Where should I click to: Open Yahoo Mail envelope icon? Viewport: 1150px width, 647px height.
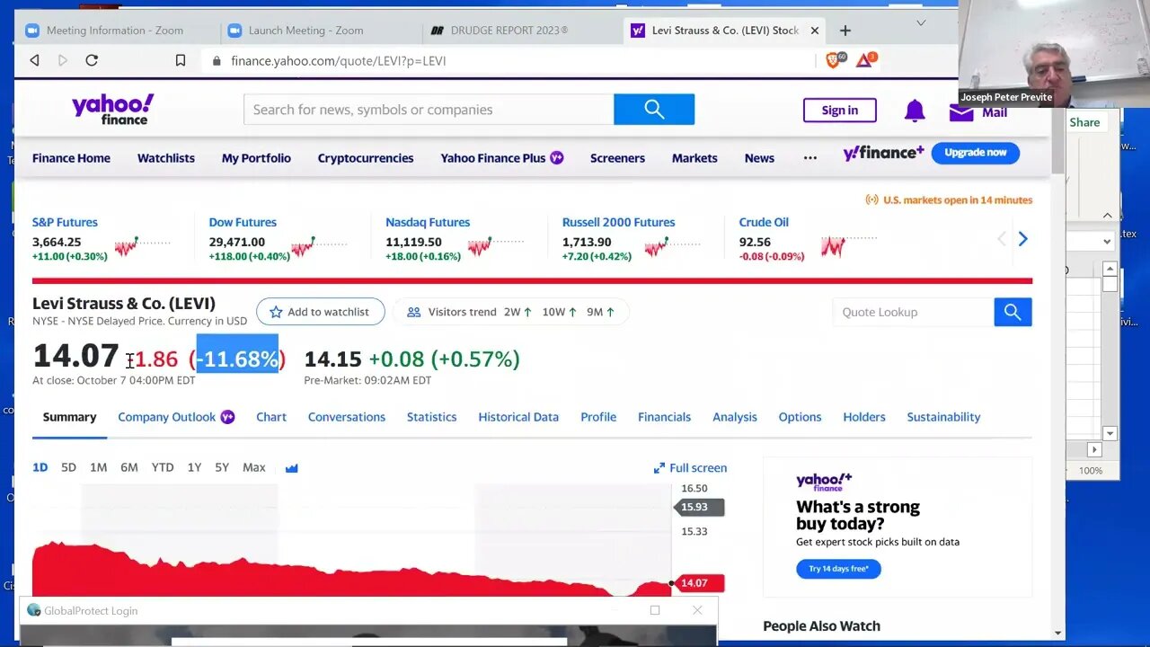tap(961, 112)
